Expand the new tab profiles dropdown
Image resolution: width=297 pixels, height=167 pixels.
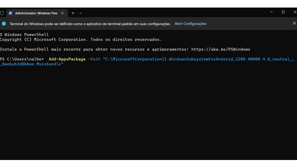(x=81, y=13)
